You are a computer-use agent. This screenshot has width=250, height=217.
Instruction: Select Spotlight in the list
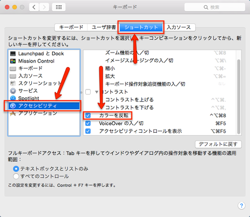point(44,98)
